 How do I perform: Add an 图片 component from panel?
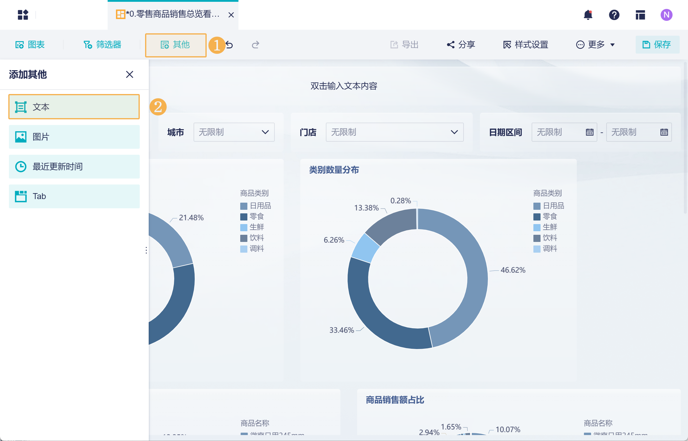tap(74, 137)
